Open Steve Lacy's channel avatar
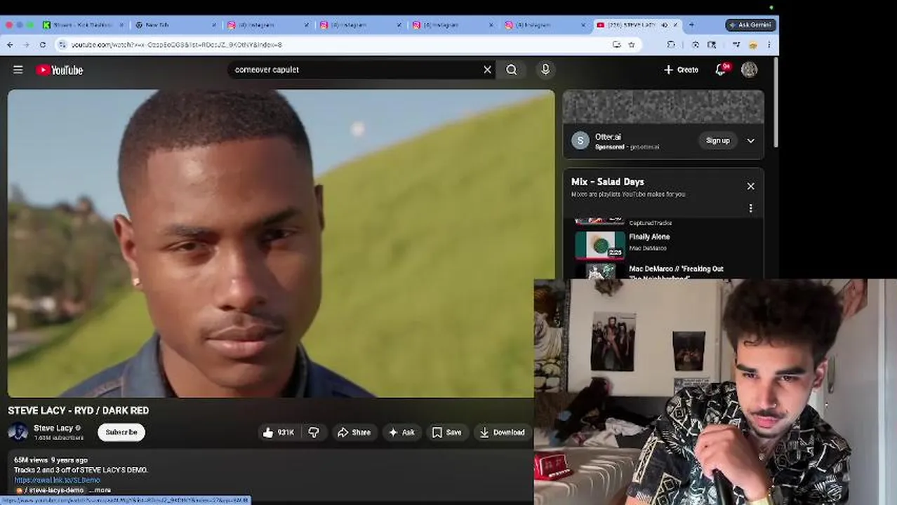This screenshot has width=897, height=505. click(18, 432)
